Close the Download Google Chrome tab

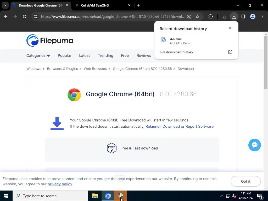67,5
